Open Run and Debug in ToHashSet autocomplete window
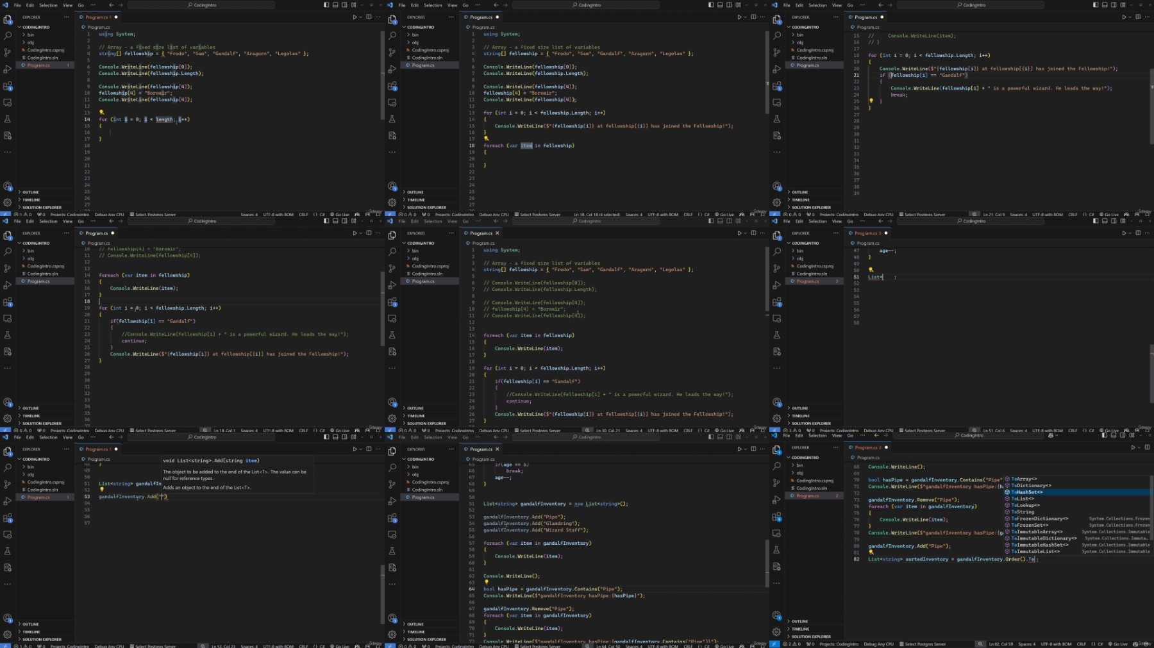Screen dimensions: 1154x648 click(777, 499)
